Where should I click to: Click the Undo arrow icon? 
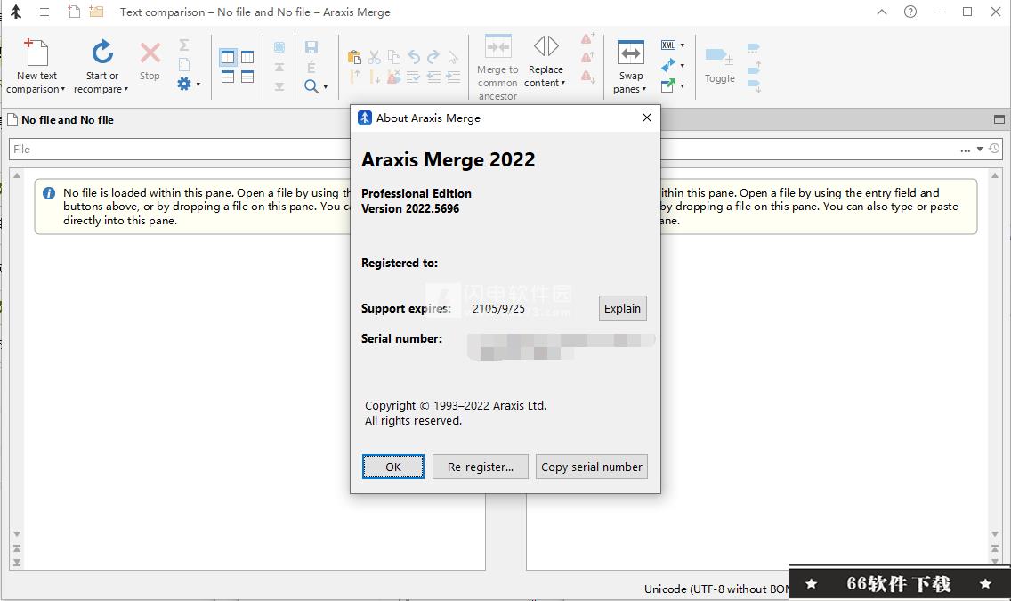tap(414, 57)
